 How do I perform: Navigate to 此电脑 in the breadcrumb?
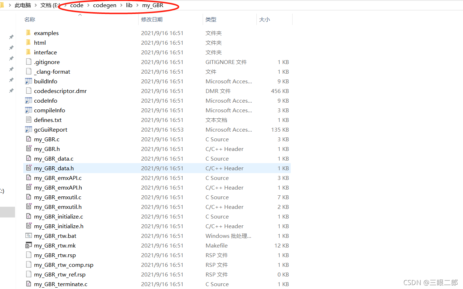[23, 5]
